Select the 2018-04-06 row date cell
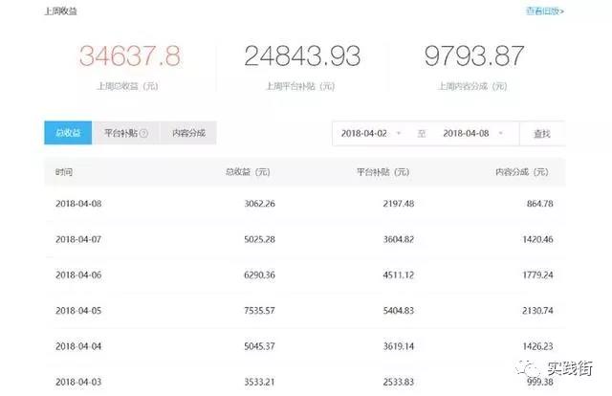Viewport: 612px width, 396px height. pos(77,275)
